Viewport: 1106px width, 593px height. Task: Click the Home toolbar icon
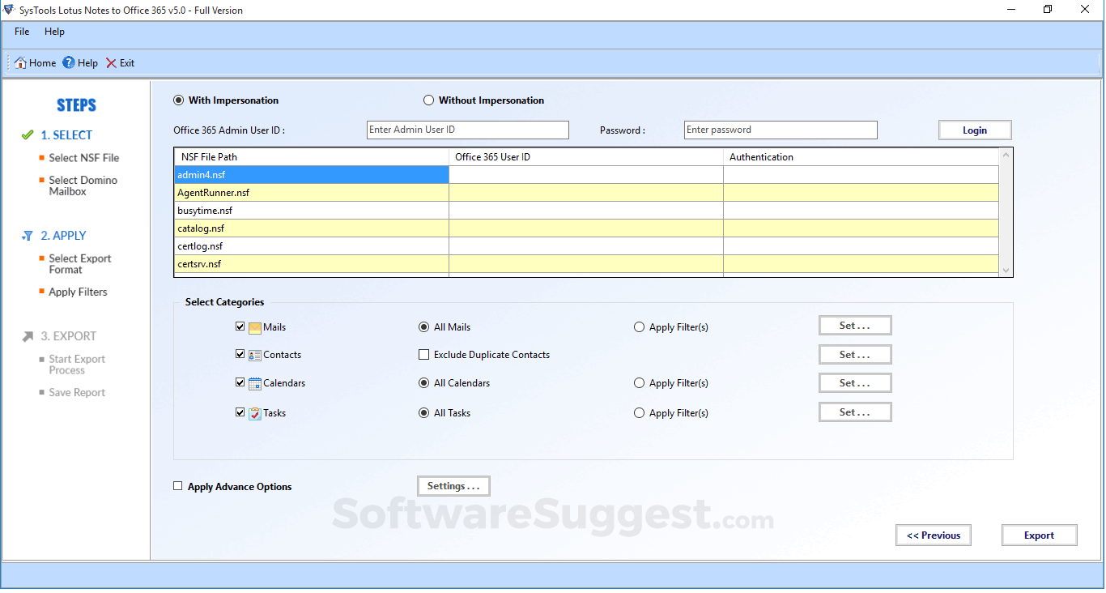[21, 63]
